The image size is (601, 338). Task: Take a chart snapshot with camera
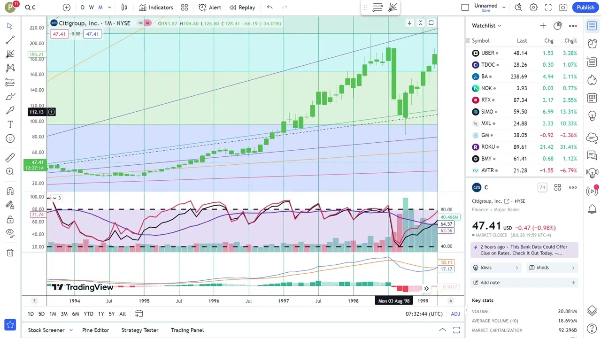[563, 8]
